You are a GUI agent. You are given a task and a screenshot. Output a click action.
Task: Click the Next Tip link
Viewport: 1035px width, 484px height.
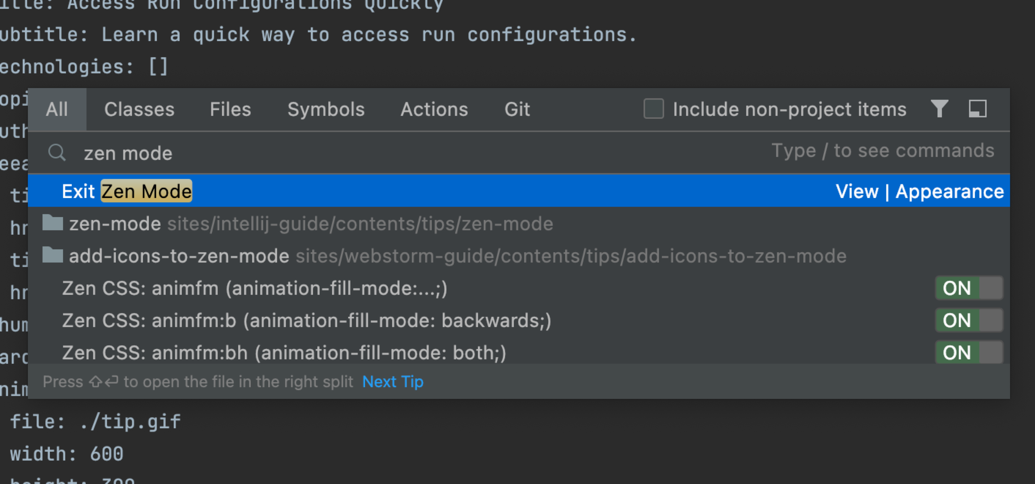pyautogui.click(x=393, y=381)
